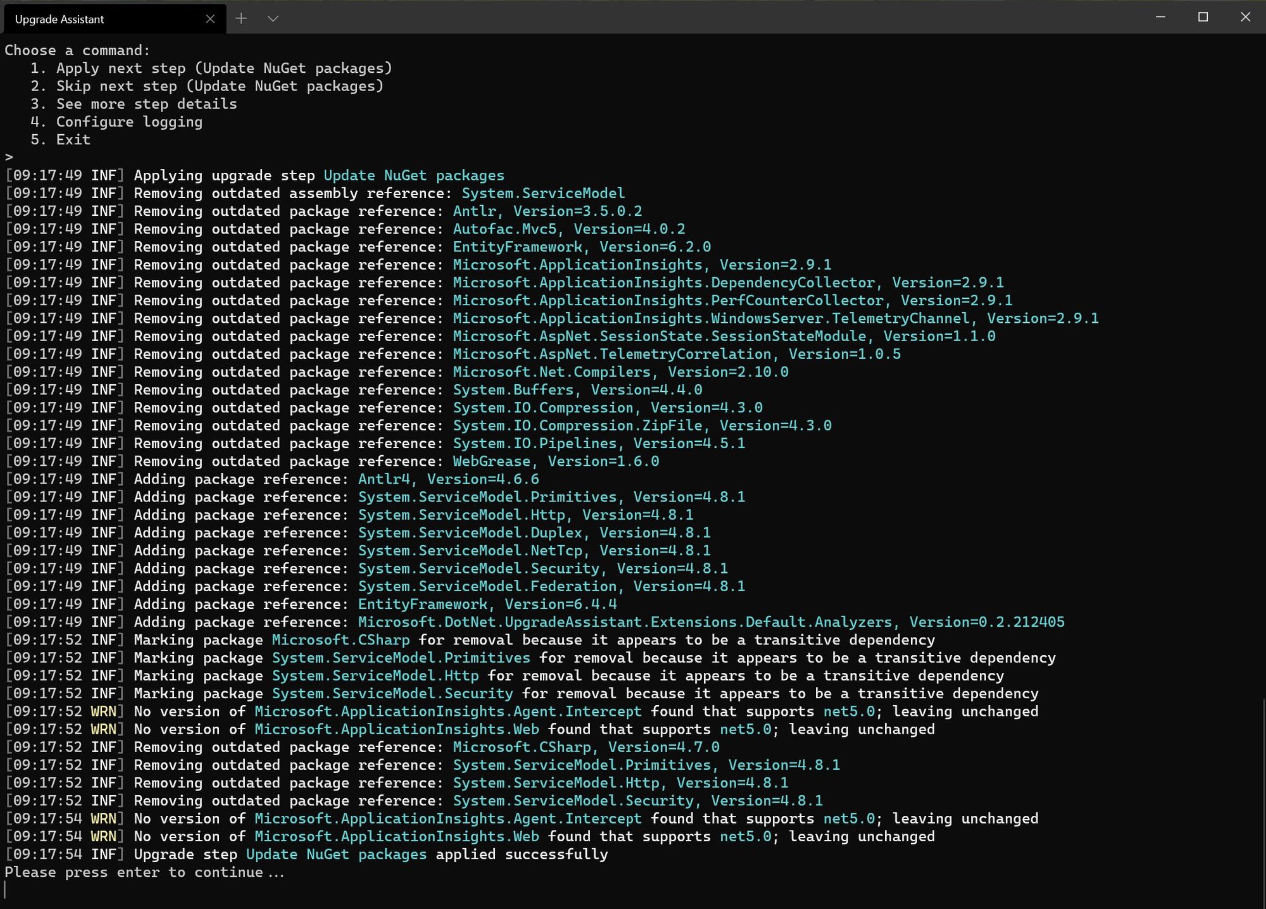Screen dimensions: 1266x909
Task: Click the highlighted Update NuGet packages text
Action: click(413, 175)
